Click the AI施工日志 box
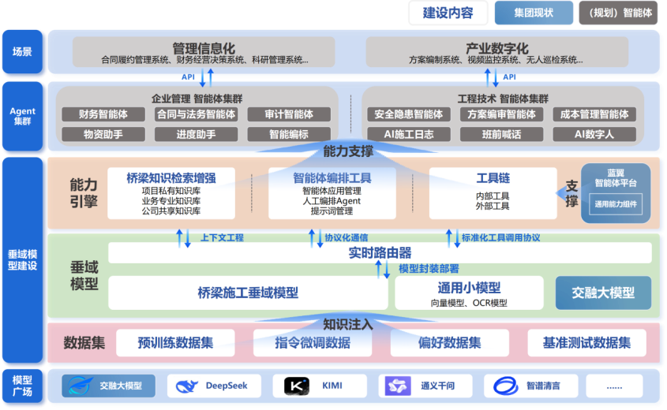This screenshot has height=410, width=667. coord(409,134)
